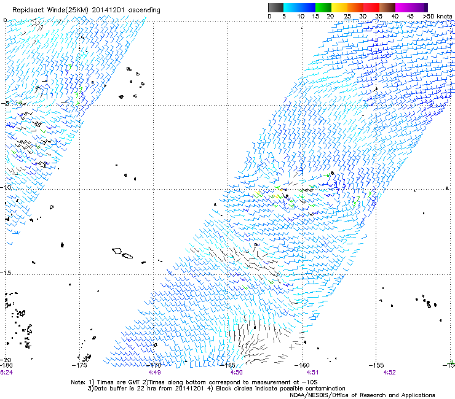Click the '35' legend scale label
Image resolution: width=455 pixels, height=399 pixels.
pos(379,17)
